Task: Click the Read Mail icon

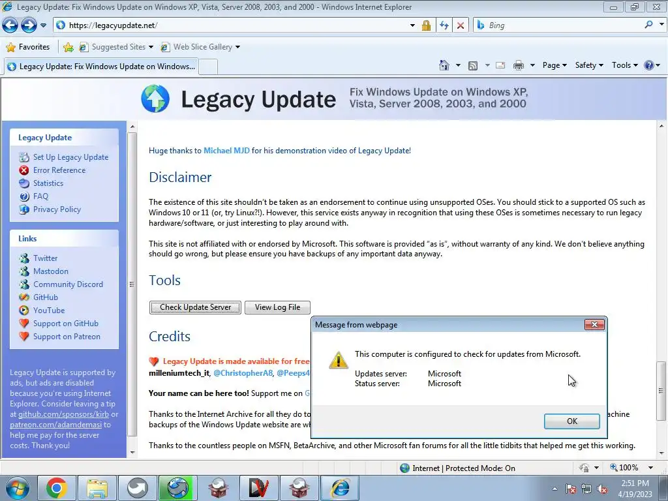Action: (x=500, y=65)
